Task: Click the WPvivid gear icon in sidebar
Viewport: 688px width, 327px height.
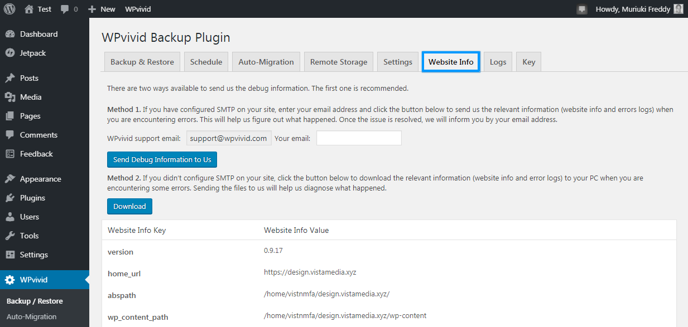Action: tap(10, 280)
